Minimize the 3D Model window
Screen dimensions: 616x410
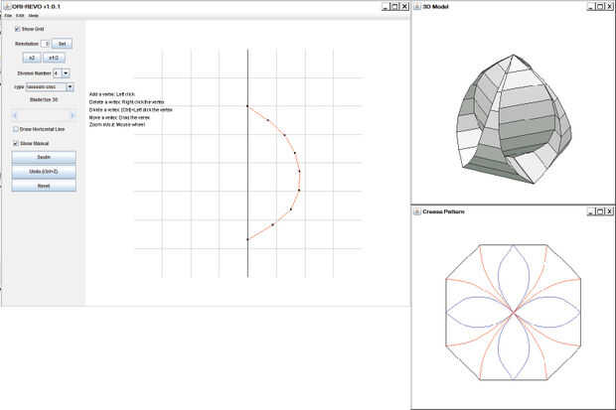pos(591,6)
